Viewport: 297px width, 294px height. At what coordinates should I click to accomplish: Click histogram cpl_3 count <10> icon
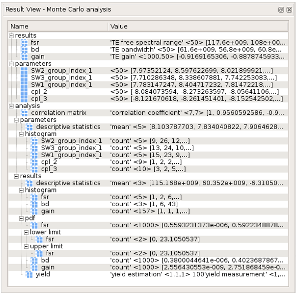(34, 169)
